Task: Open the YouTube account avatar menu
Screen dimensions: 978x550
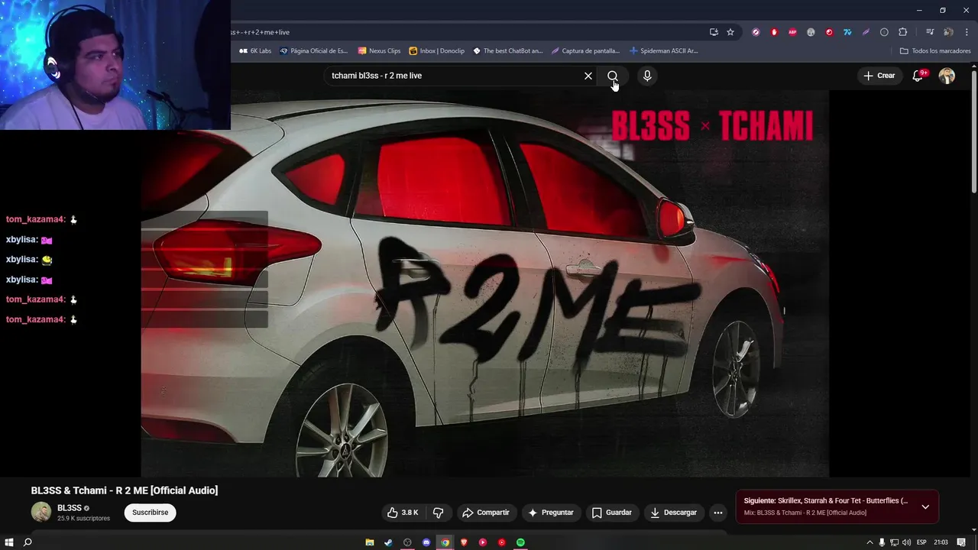Action: (947, 76)
